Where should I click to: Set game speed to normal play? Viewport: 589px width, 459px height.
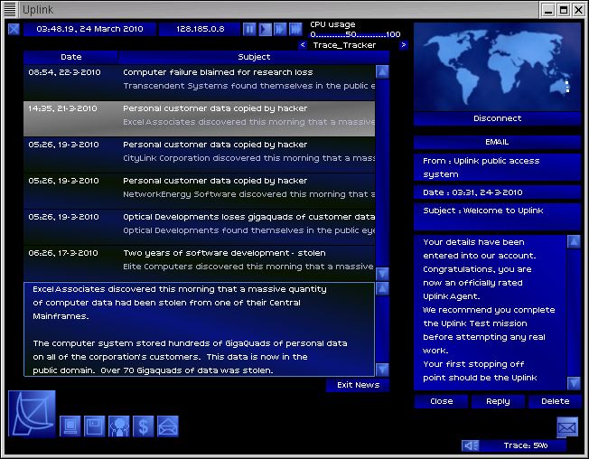266,29
